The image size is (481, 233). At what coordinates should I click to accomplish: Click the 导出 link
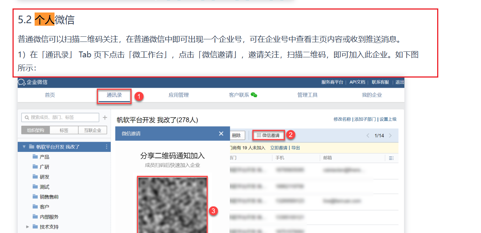(295, 148)
